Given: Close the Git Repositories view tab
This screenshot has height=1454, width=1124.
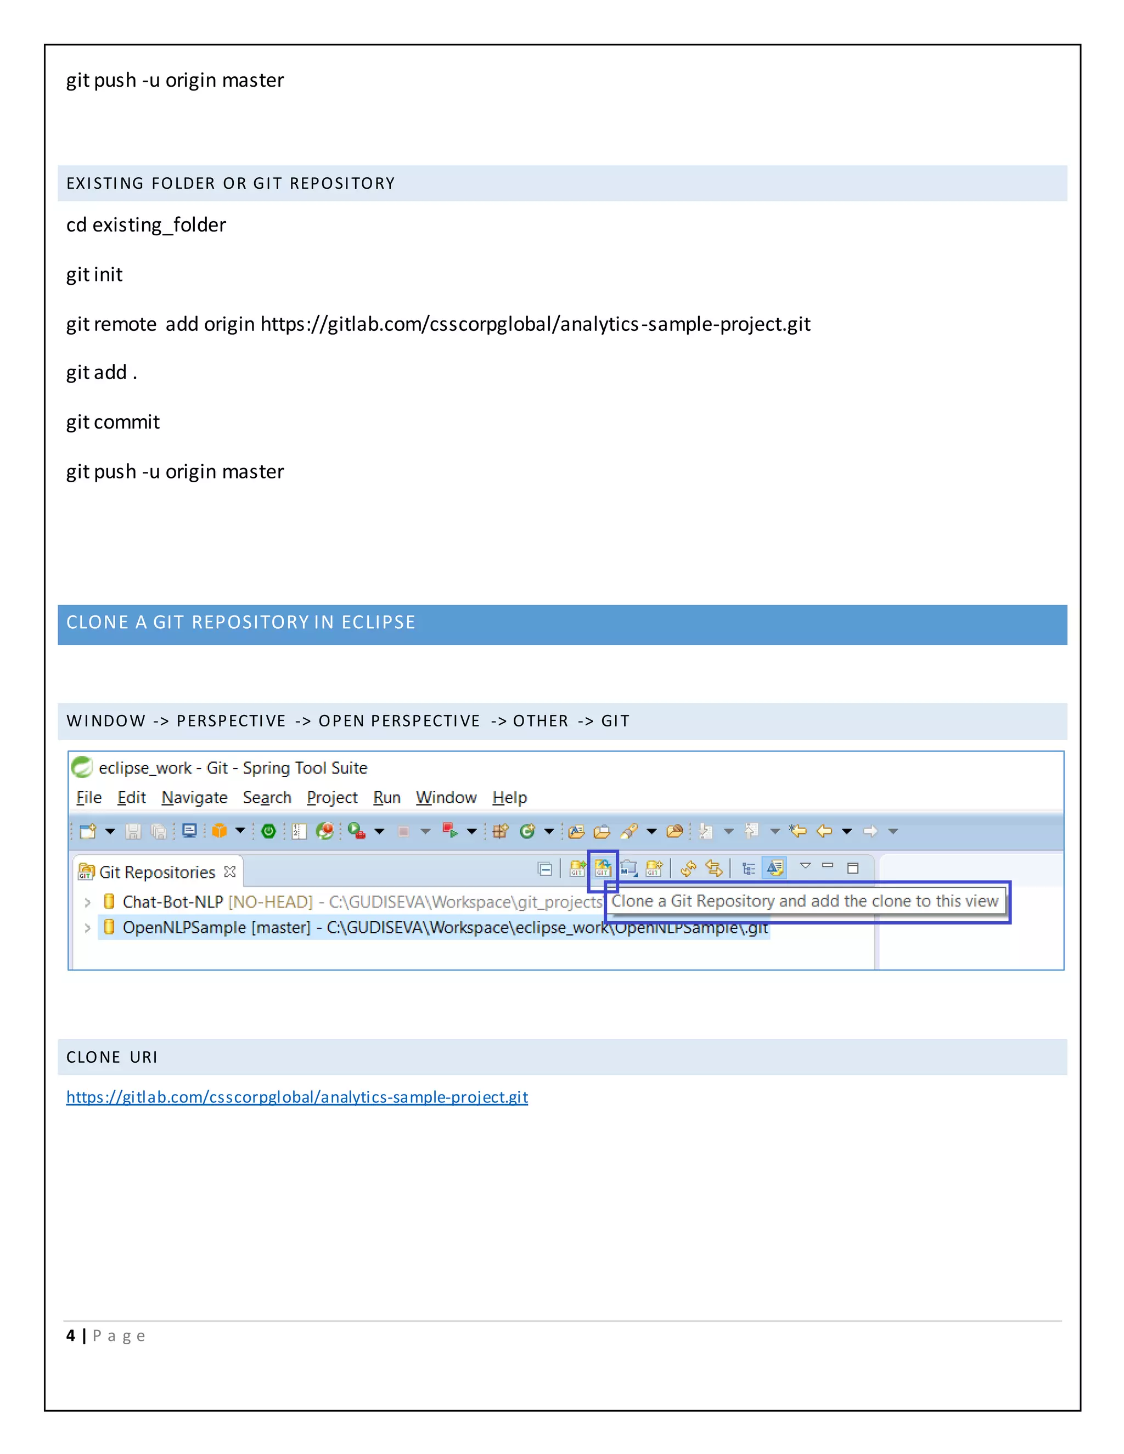Looking at the screenshot, I should [x=231, y=871].
